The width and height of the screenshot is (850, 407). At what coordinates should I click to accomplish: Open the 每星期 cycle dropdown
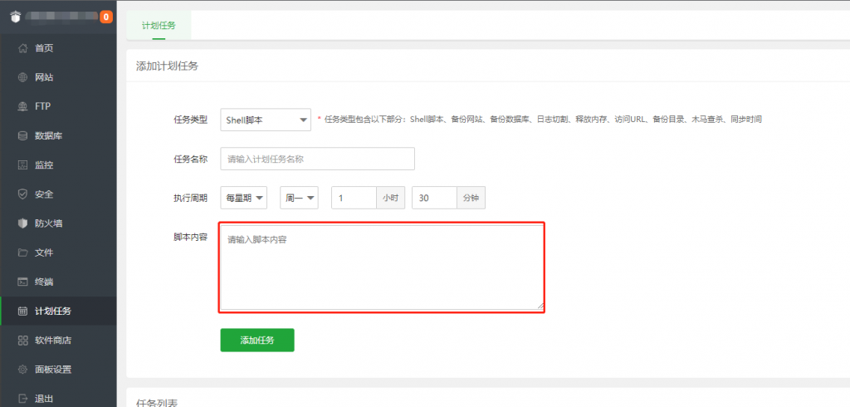(244, 198)
